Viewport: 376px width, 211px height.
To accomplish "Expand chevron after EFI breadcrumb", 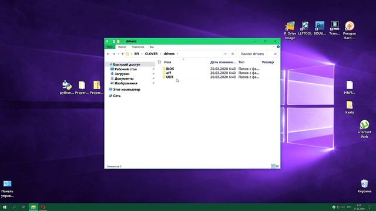I will (142, 54).
